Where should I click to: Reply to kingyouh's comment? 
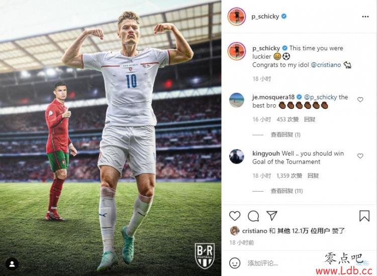click(x=313, y=176)
